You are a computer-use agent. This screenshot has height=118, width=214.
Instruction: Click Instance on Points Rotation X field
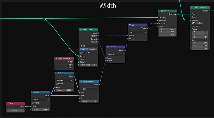200,32
